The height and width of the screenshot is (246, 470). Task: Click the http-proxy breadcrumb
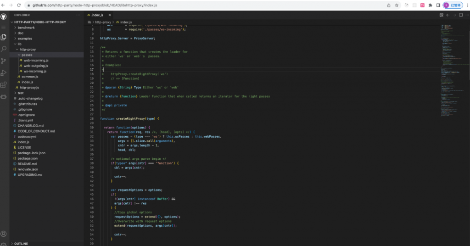pyautogui.click(x=103, y=22)
